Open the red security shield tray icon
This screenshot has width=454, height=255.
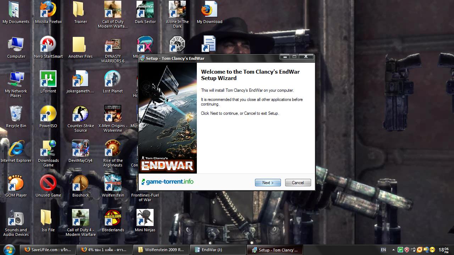click(407, 250)
